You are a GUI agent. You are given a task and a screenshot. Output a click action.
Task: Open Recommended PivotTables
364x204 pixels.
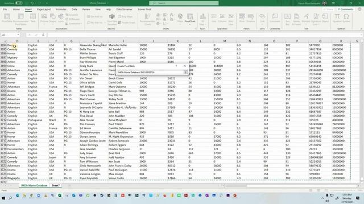(x=20, y=19)
